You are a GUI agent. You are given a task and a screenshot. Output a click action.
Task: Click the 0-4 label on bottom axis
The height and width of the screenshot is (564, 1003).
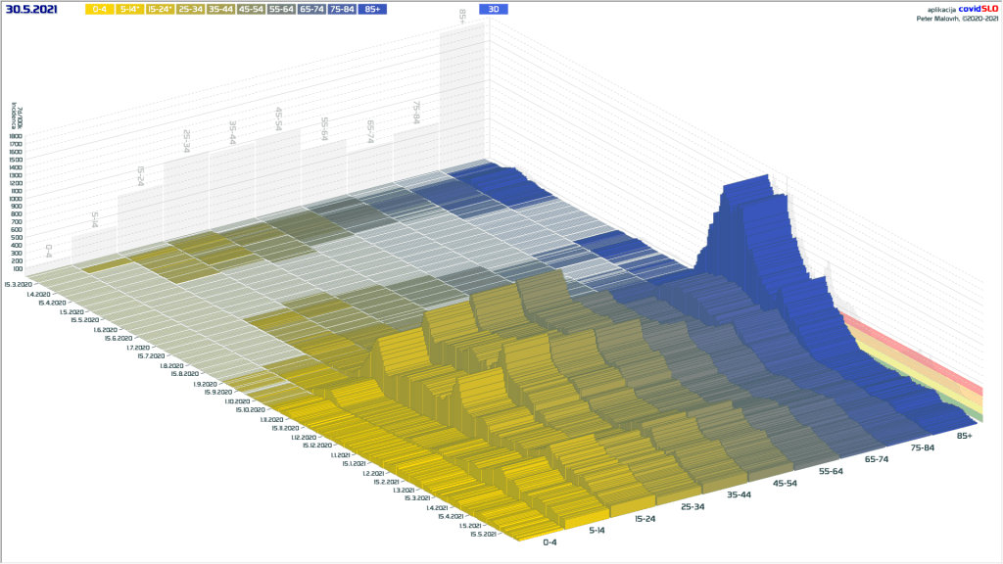(x=549, y=541)
